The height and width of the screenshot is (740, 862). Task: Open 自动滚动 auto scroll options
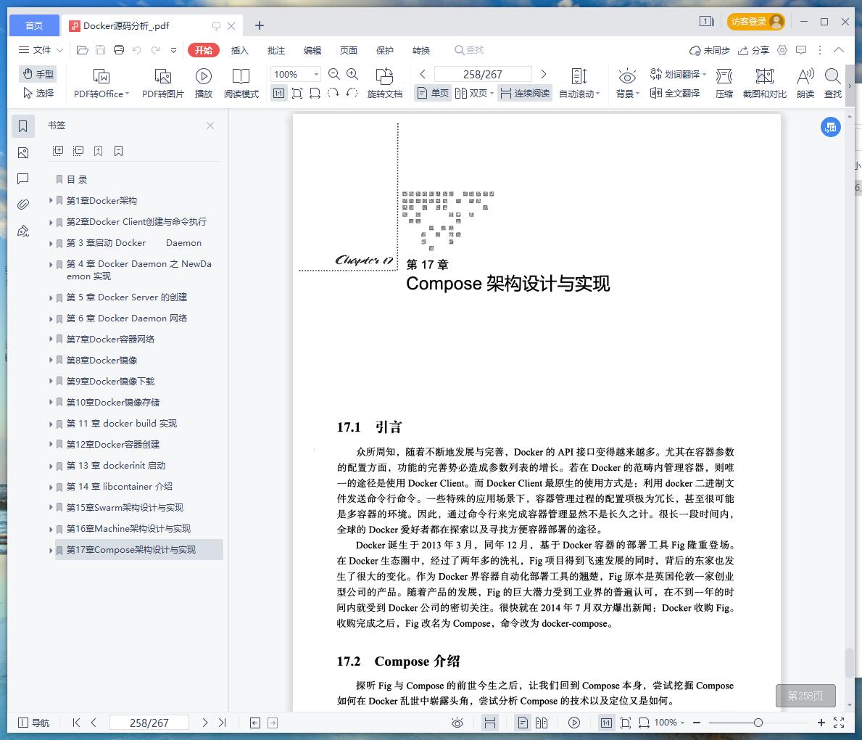pyautogui.click(x=579, y=83)
